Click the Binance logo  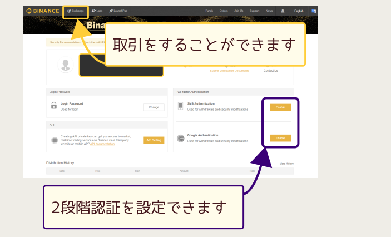43,11
